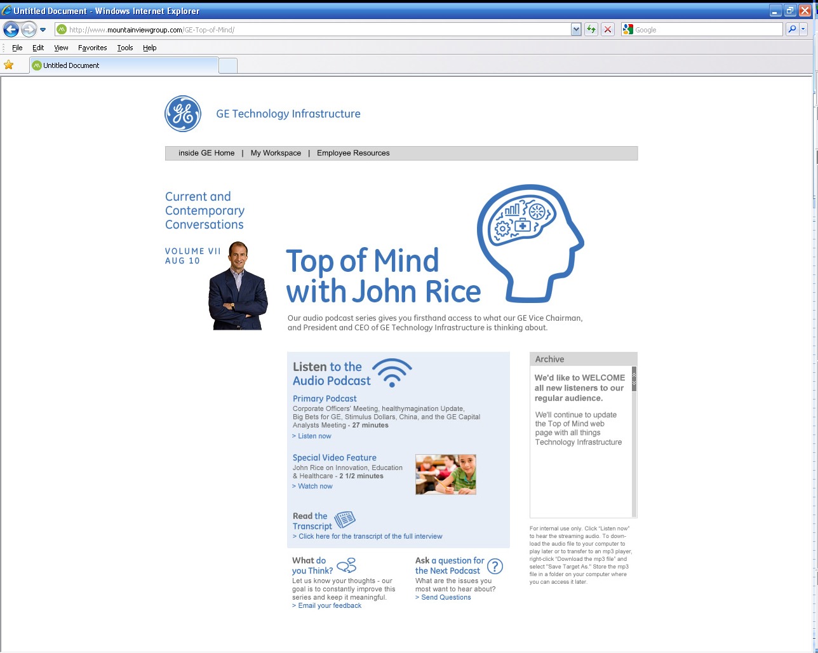Click the GE logo emblem

pyautogui.click(x=183, y=114)
